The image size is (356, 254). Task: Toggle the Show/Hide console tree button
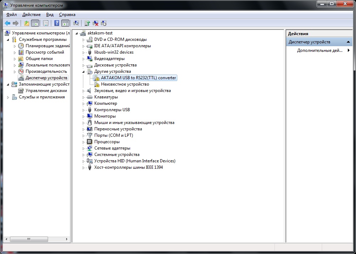tap(35, 23)
